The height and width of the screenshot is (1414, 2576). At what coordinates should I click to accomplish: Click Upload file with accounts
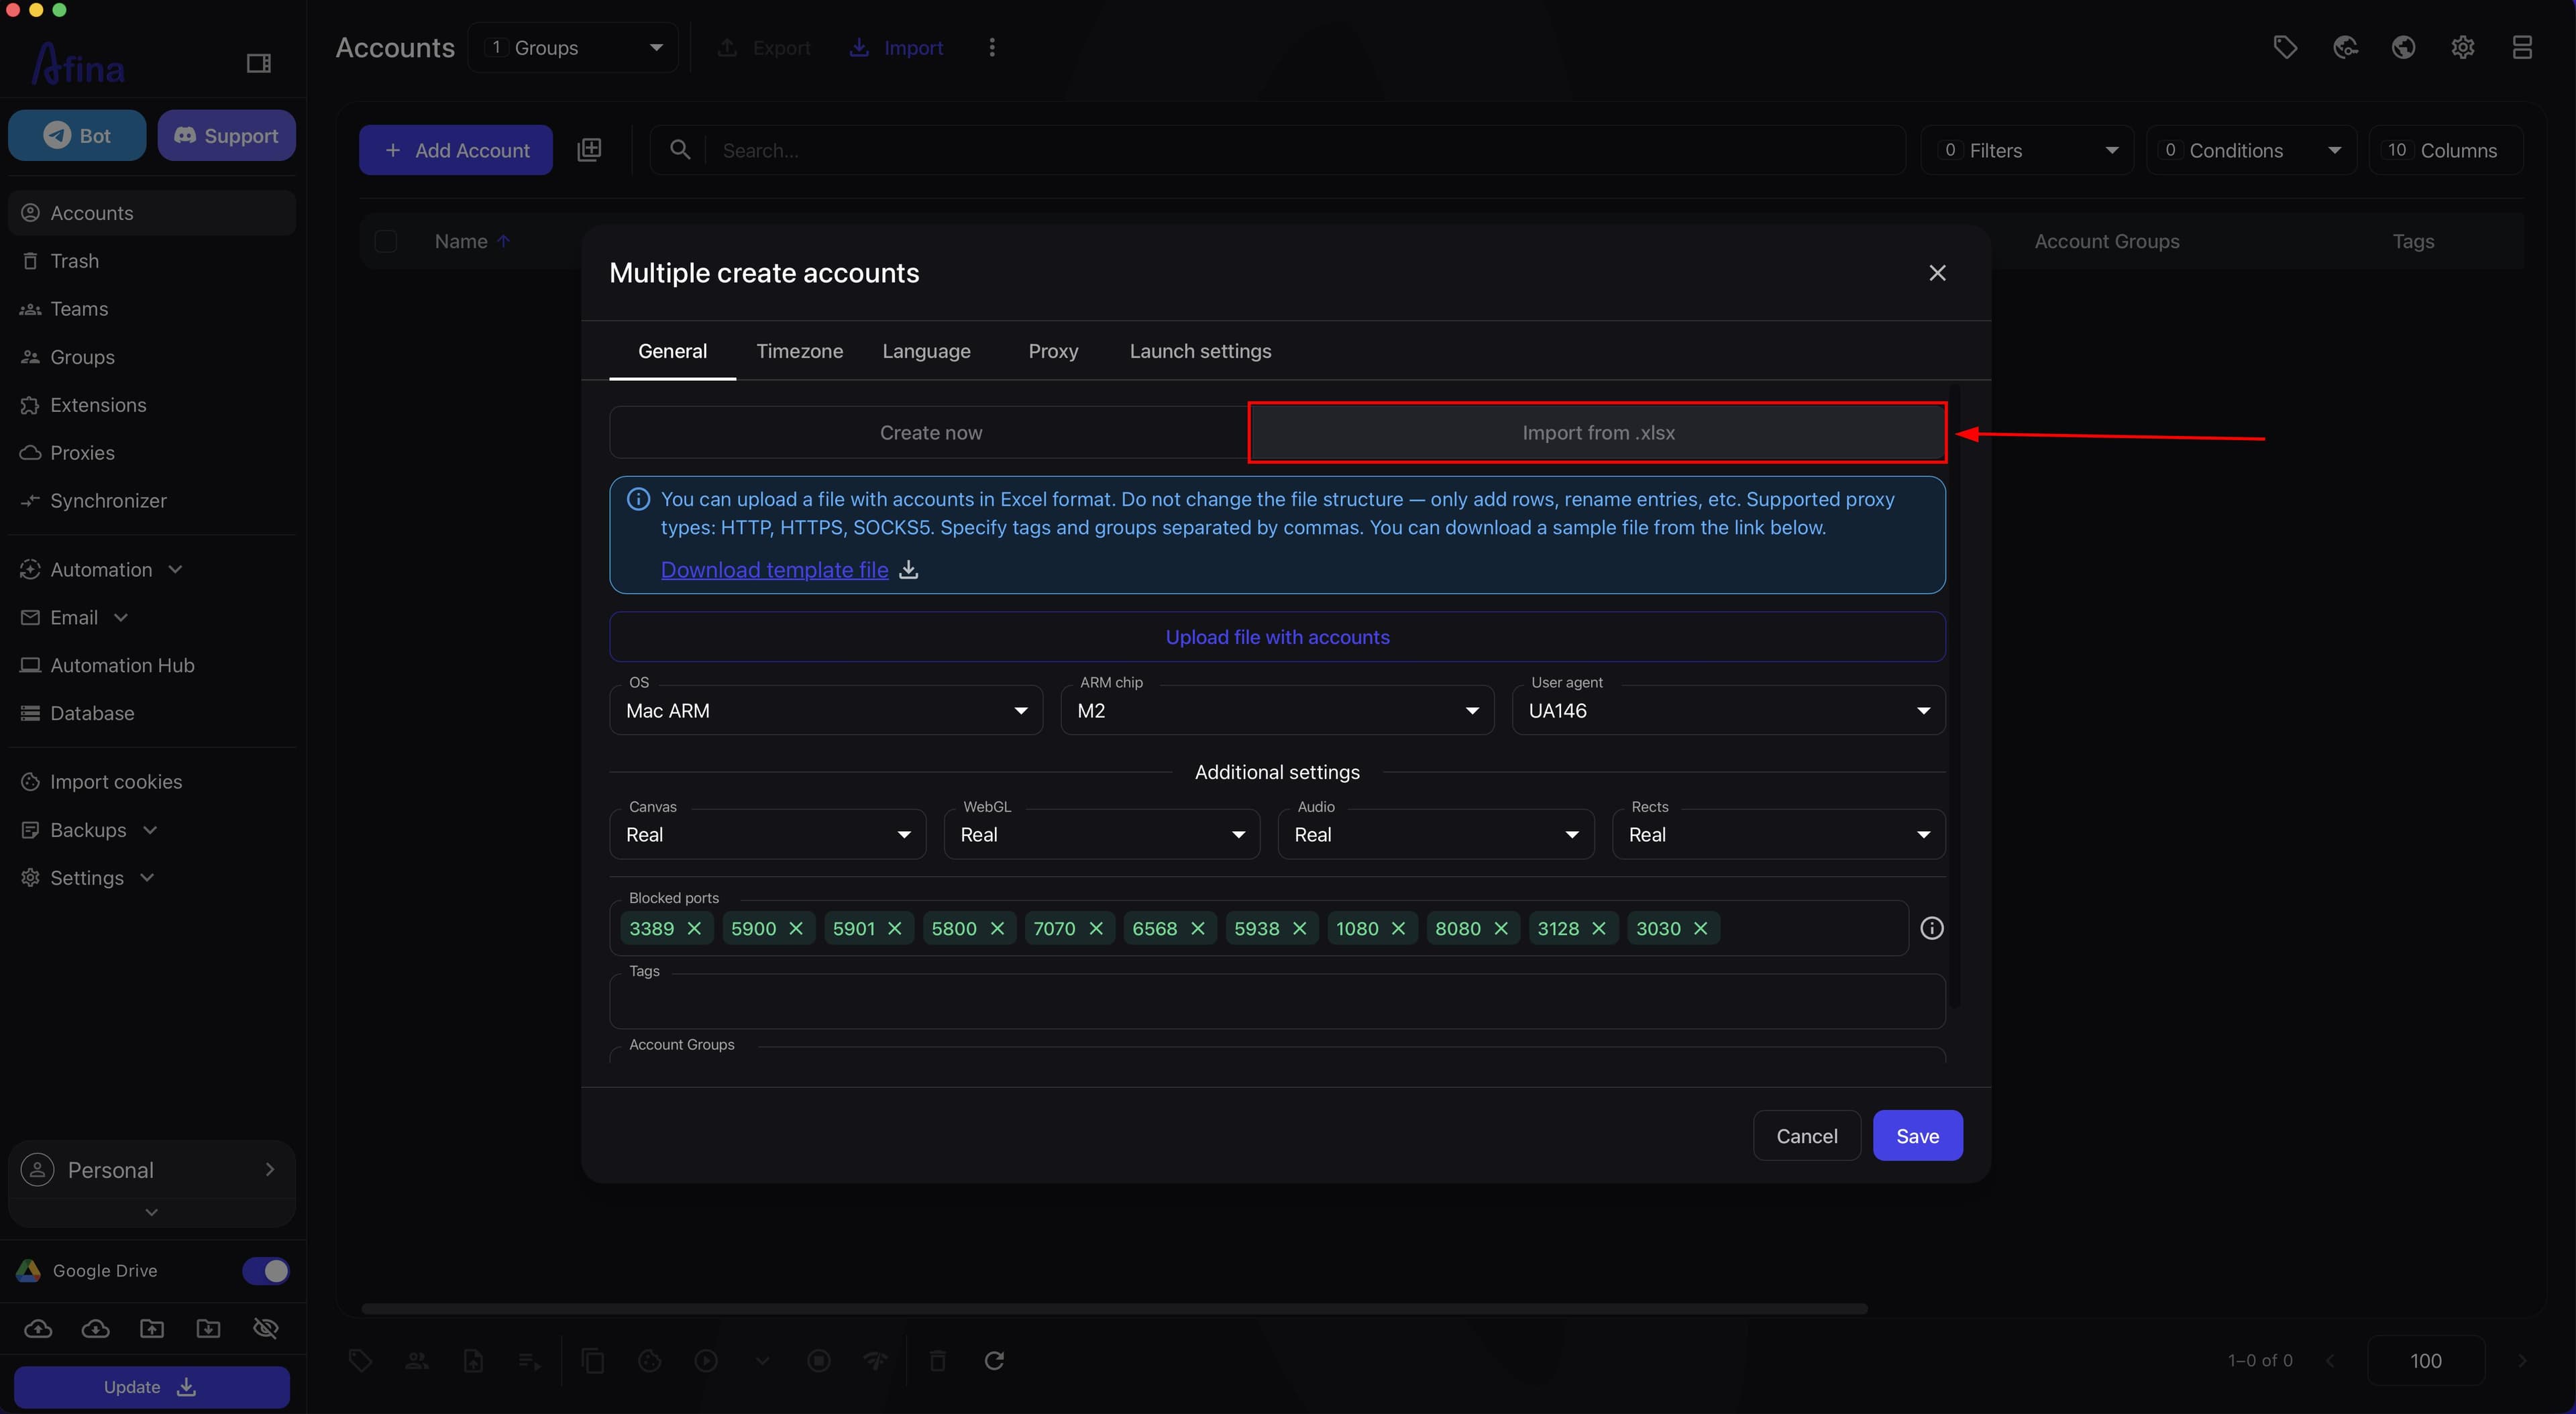pyautogui.click(x=1277, y=637)
